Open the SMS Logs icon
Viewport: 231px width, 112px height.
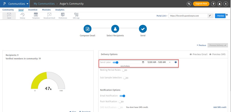76,16
